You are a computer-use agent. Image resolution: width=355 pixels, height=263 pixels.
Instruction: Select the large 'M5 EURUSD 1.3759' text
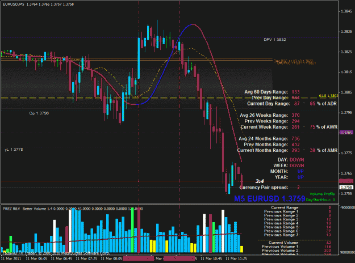[270, 198]
